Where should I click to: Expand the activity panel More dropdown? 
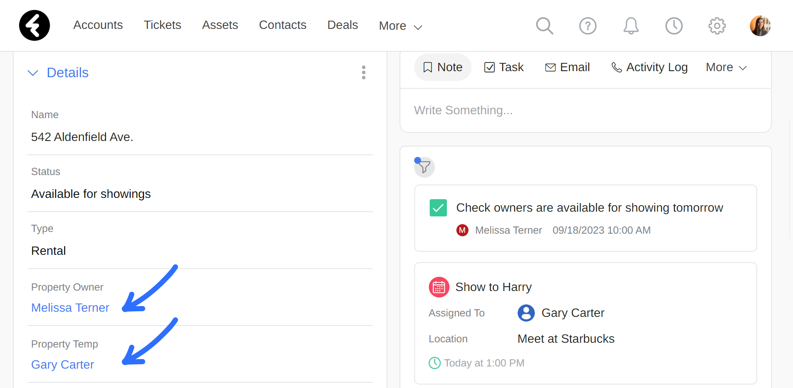click(x=726, y=67)
